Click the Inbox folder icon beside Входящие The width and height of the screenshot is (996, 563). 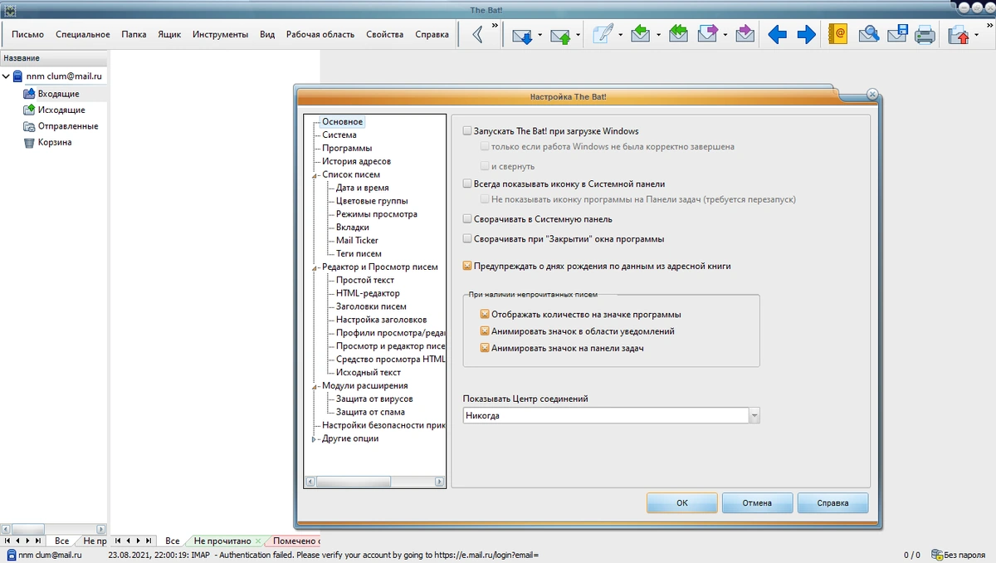(x=29, y=94)
